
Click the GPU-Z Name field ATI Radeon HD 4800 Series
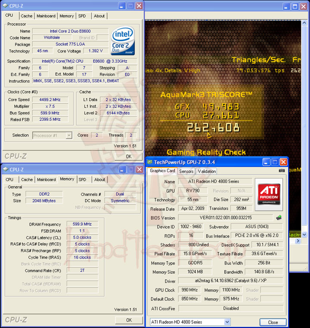point(215,181)
